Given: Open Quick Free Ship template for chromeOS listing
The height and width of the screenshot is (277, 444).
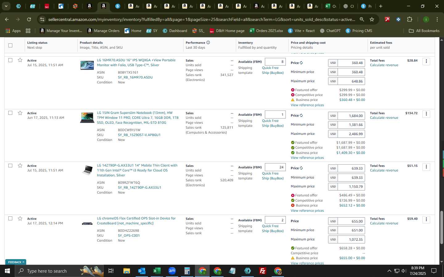Looking at the screenshot, I should pos(273,228).
